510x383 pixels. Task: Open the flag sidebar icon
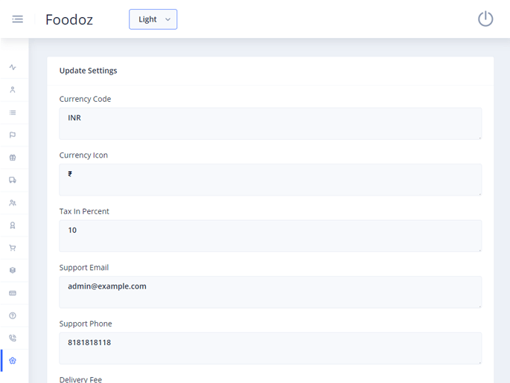point(13,135)
